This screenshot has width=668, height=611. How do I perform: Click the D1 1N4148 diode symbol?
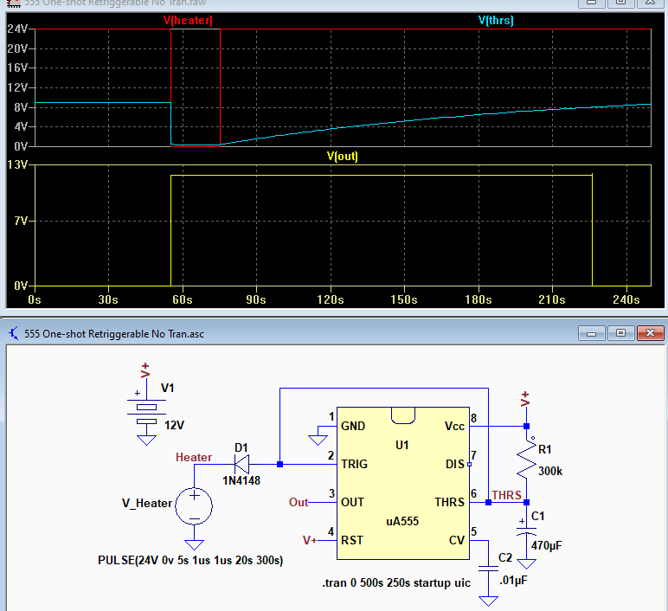(x=242, y=464)
